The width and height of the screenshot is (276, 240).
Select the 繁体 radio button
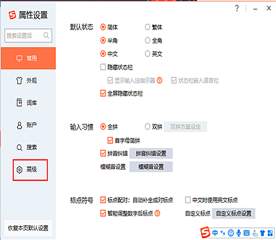(147, 27)
